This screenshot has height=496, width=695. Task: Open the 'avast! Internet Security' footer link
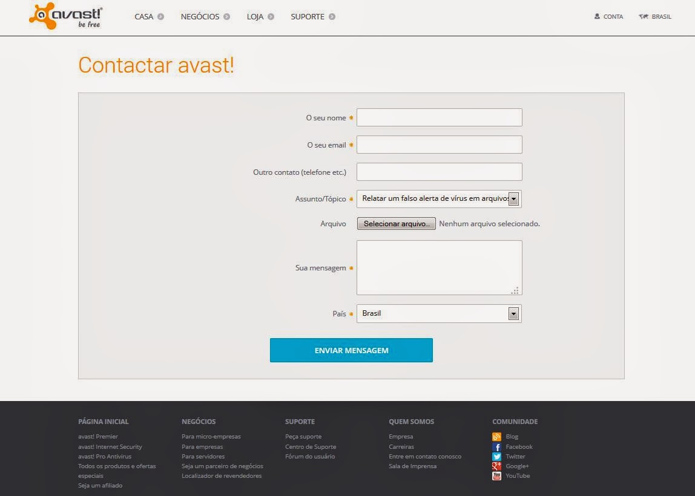[x=110, y=447]
